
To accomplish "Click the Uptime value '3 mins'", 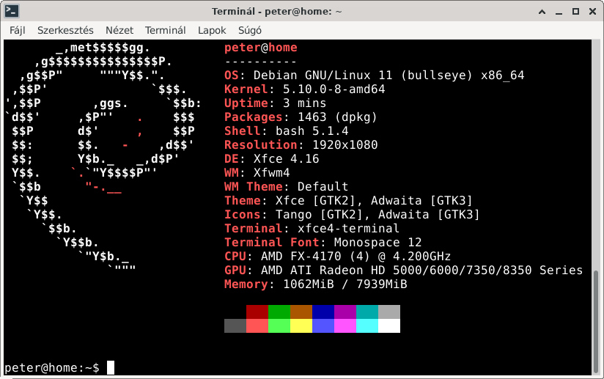I will tap(304, 103).
